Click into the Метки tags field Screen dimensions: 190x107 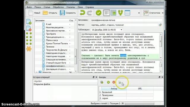tap(124, 25)
